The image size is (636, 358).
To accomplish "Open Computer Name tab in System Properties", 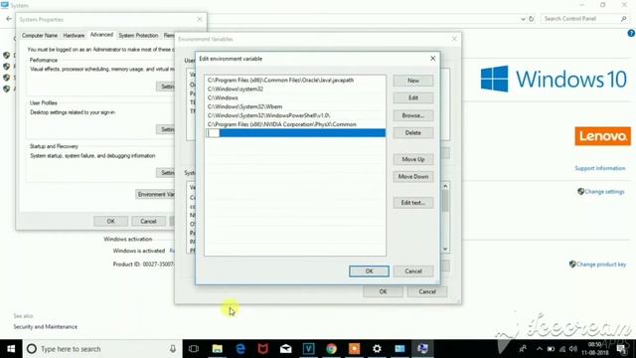I will coord(40,36).
